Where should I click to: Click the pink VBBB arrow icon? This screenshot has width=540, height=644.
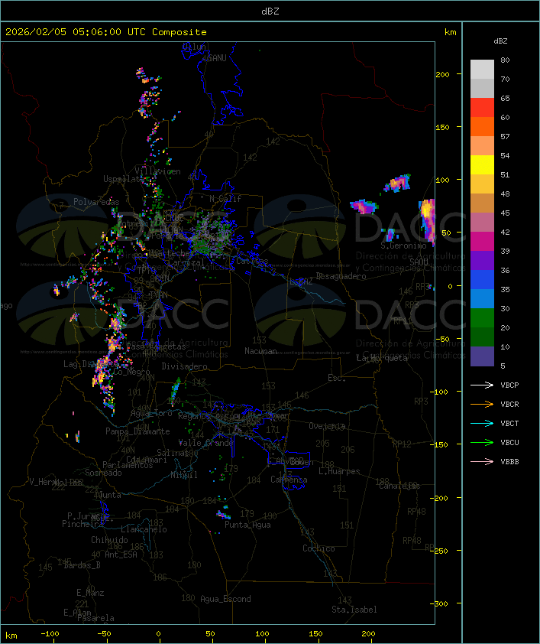[482, 462]
